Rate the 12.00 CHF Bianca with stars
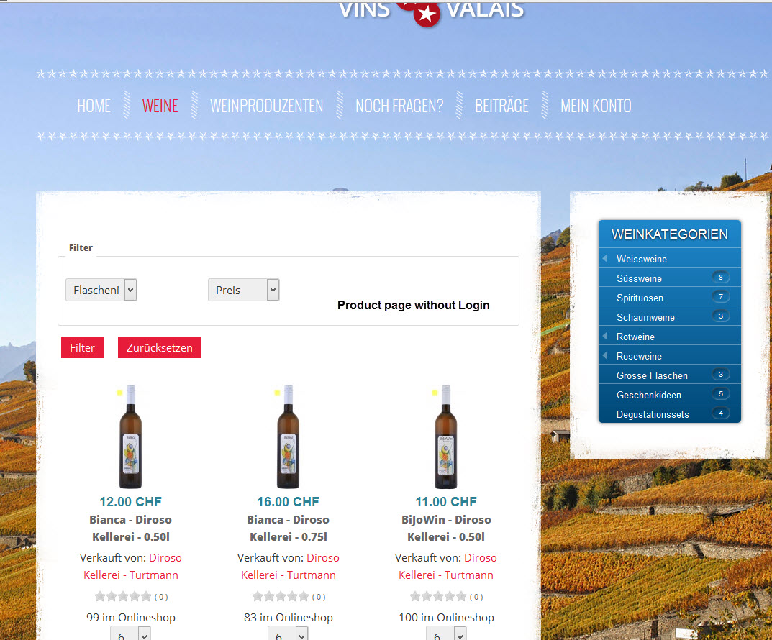Screen dimensions: 772x640 tap(123, 597)
